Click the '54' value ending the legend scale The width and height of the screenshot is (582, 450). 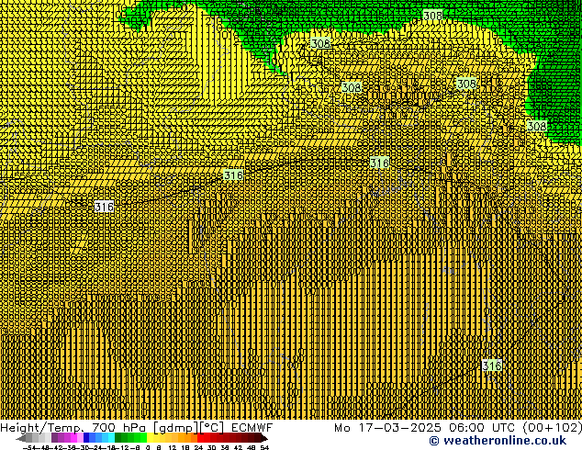pos(264,447)
